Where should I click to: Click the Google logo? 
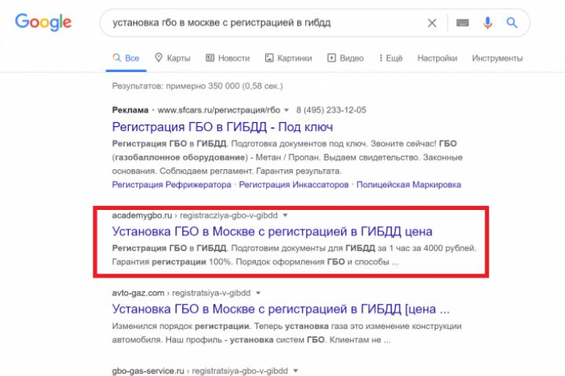click(43, 22)
